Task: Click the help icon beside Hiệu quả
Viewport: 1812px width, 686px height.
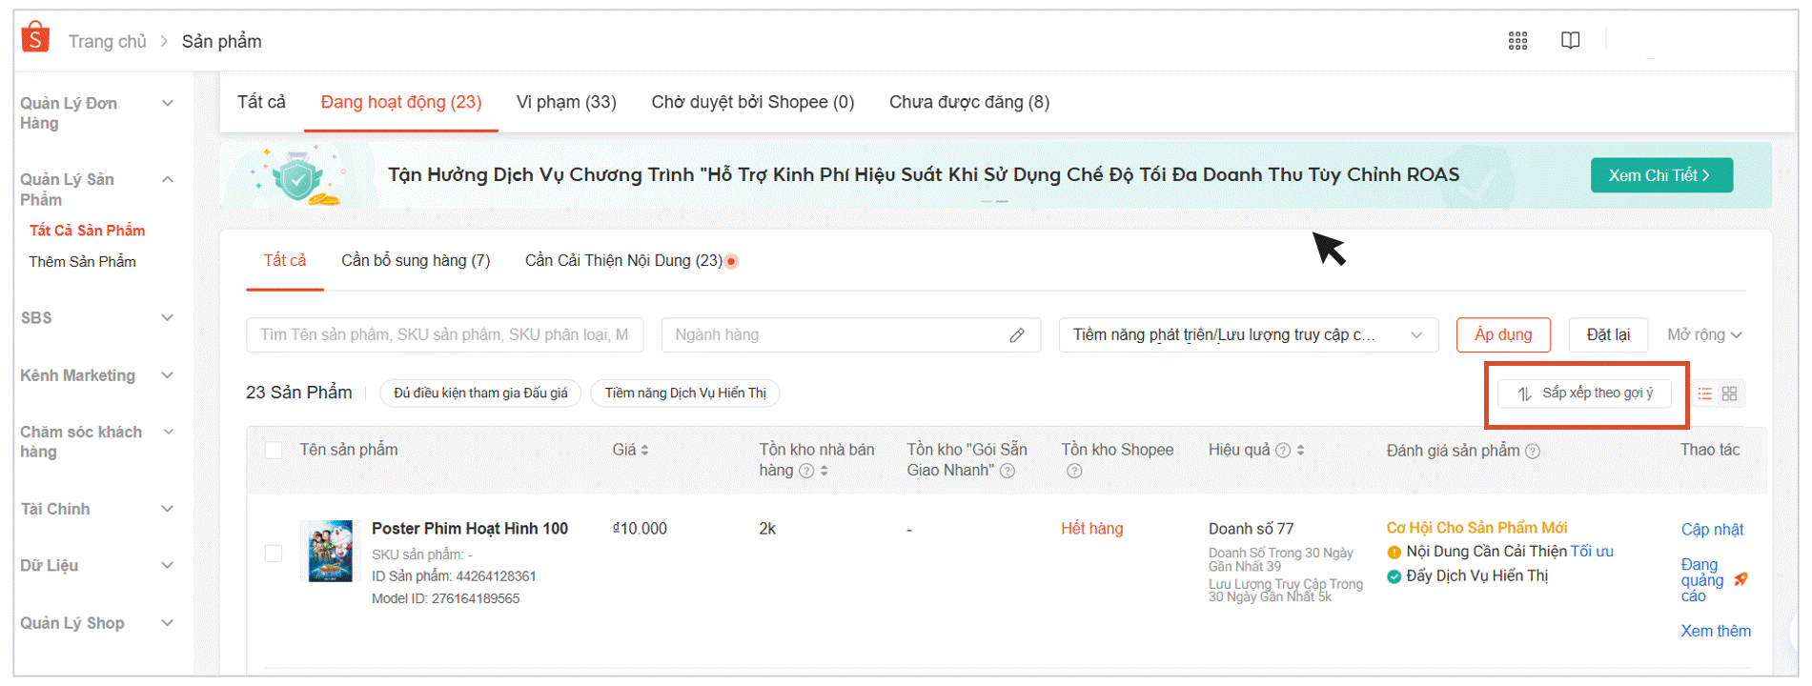Action: pyautogui.click(x=1283, y=451)
